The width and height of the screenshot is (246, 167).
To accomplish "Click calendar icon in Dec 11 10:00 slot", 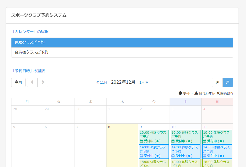I will 205,141.
